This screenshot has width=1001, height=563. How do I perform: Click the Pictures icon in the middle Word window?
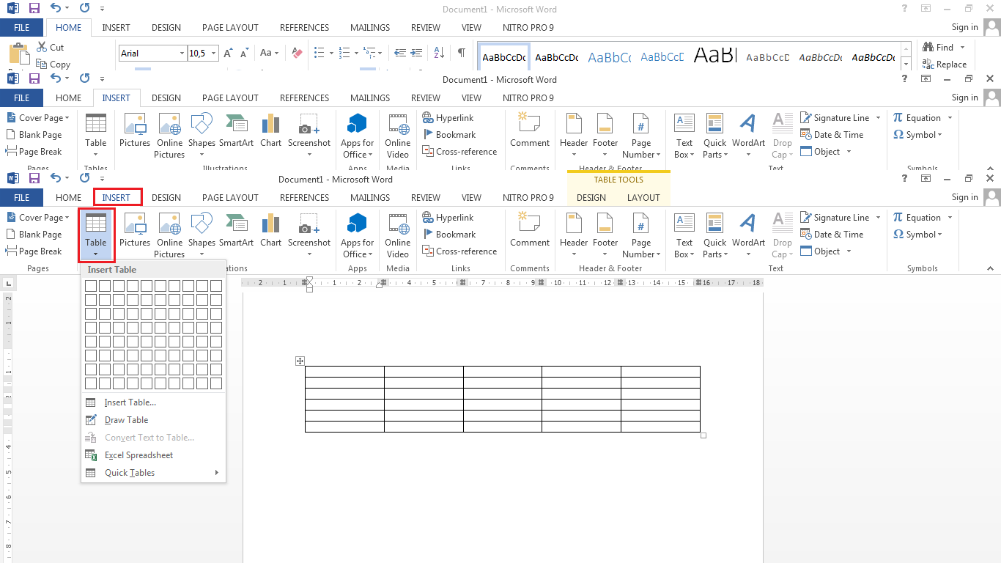click(135, 132)
